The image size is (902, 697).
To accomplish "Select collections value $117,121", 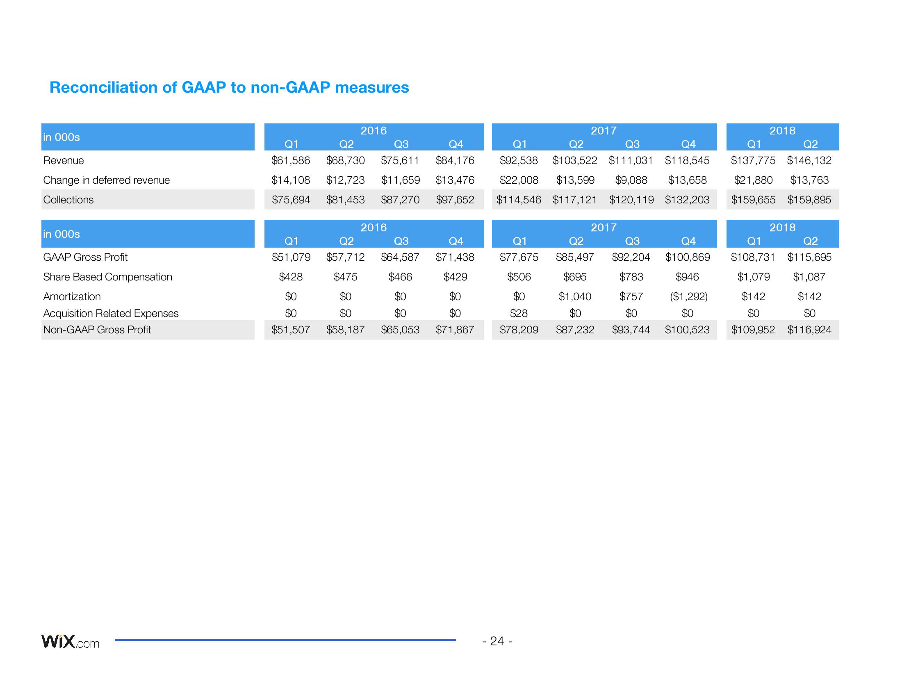I will click(x=575, y=200).
